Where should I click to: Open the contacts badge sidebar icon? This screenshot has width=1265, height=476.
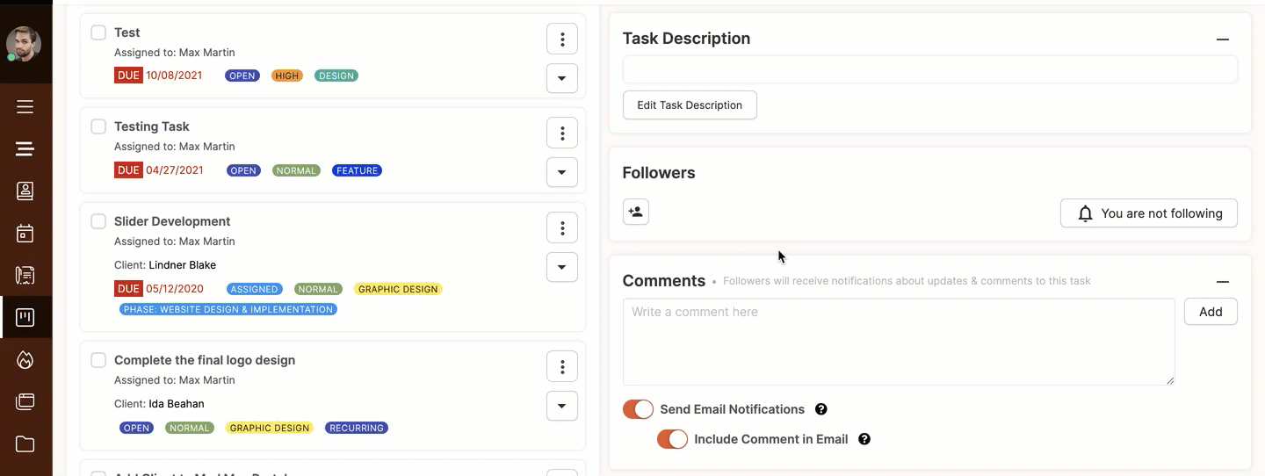pyautogui.click(x=25, y=191)
